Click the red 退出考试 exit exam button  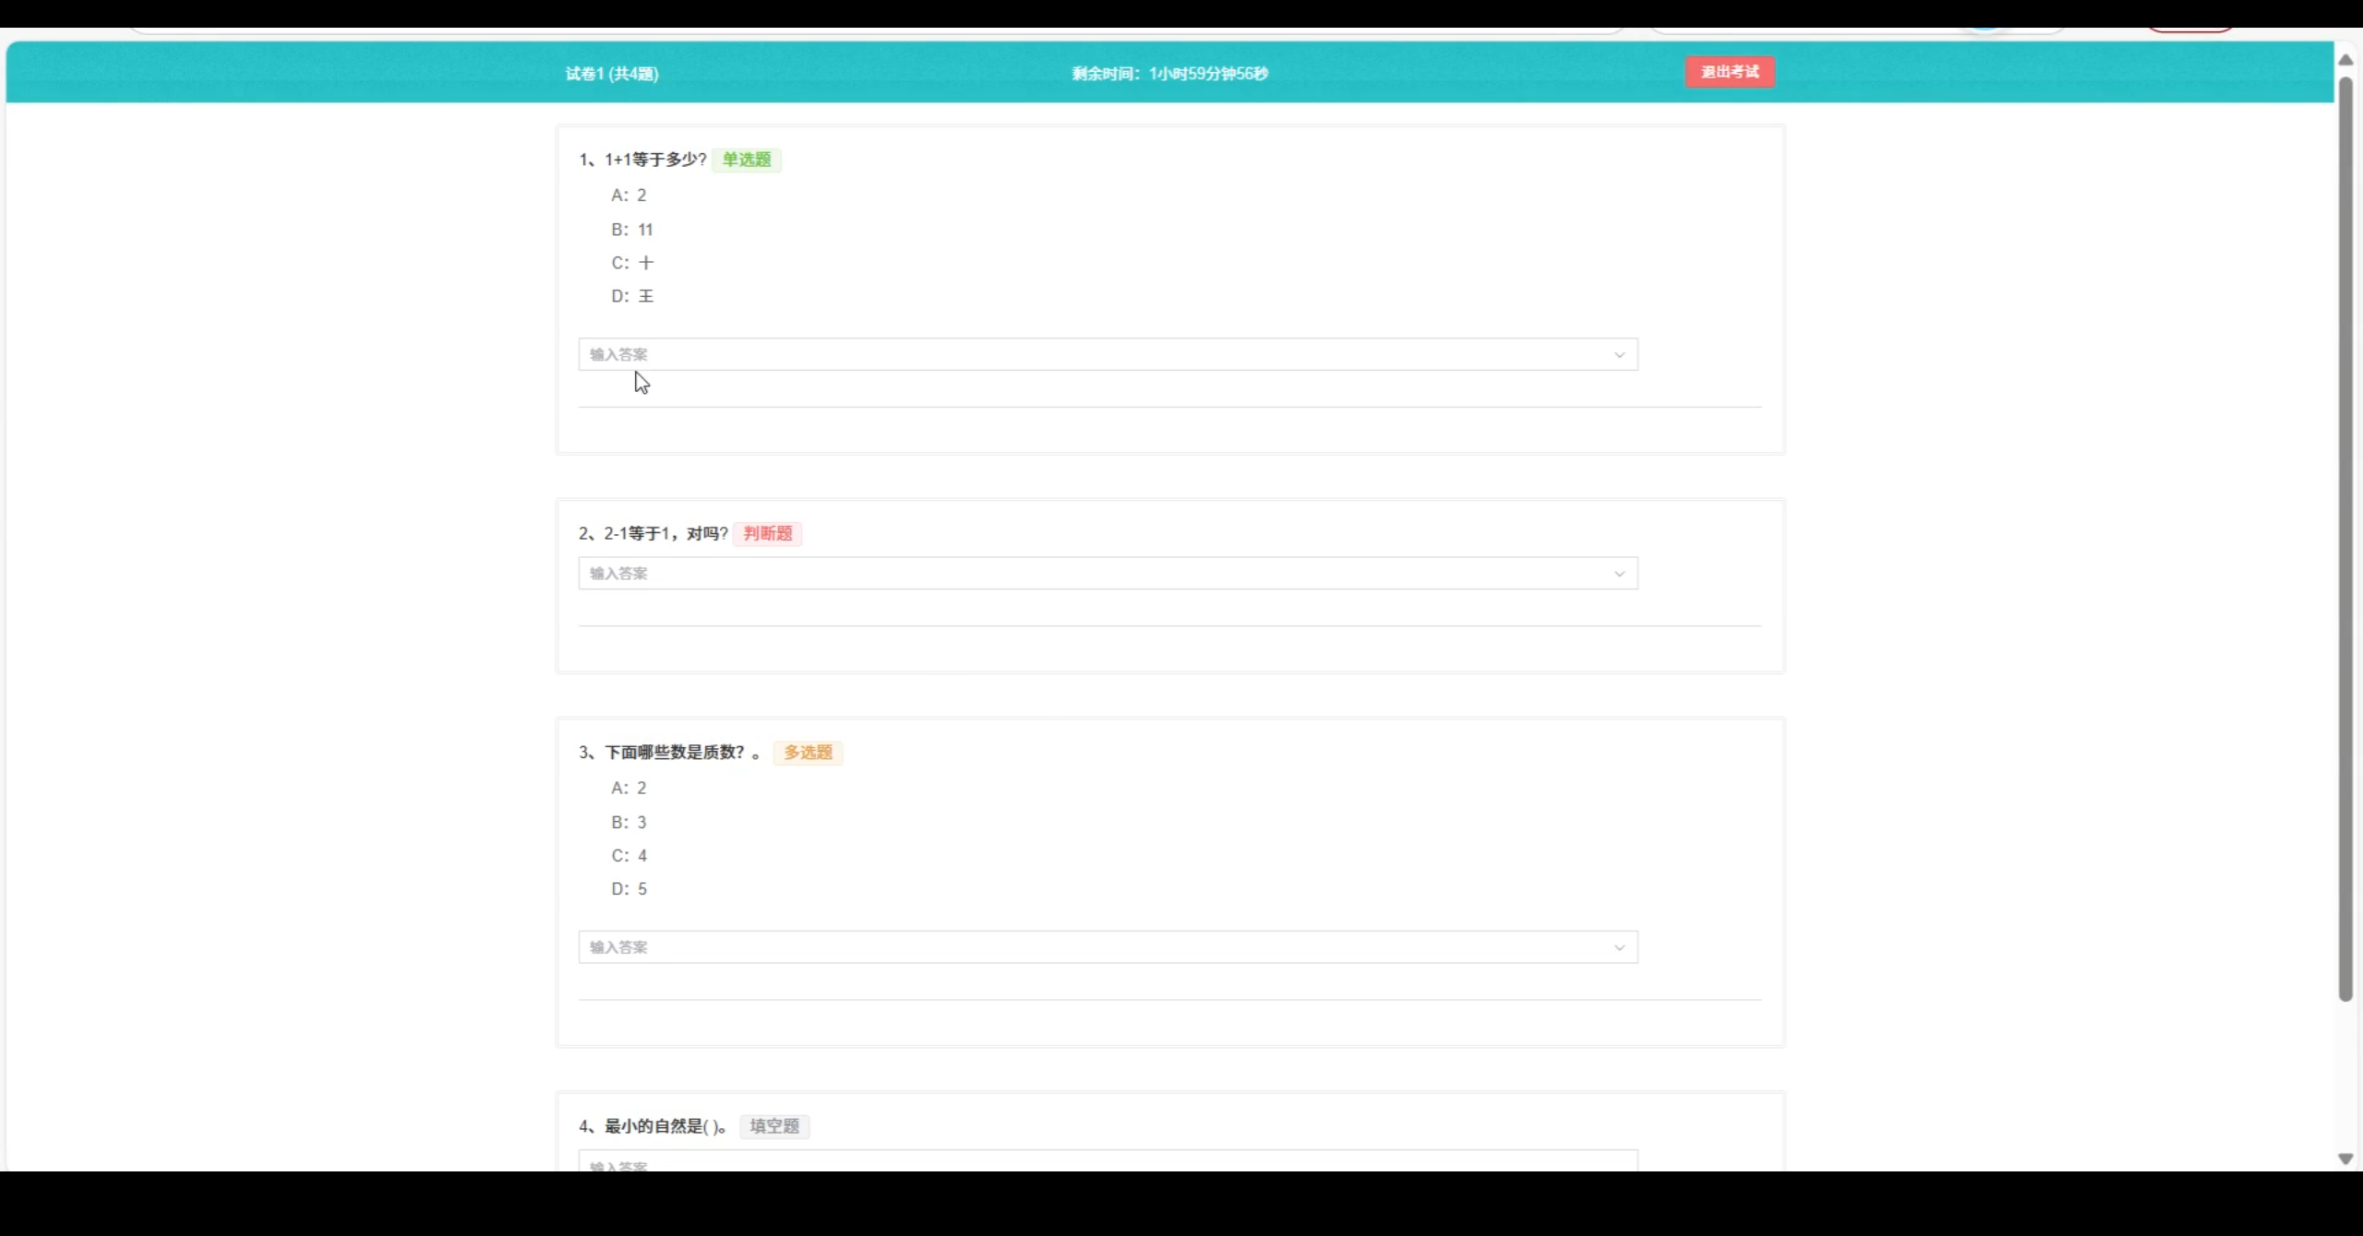(x=1730, y=71)
